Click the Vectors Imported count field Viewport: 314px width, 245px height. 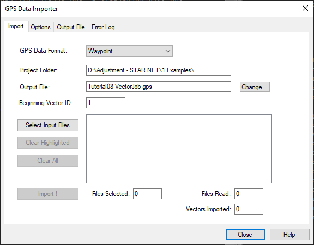click(249, 209)
